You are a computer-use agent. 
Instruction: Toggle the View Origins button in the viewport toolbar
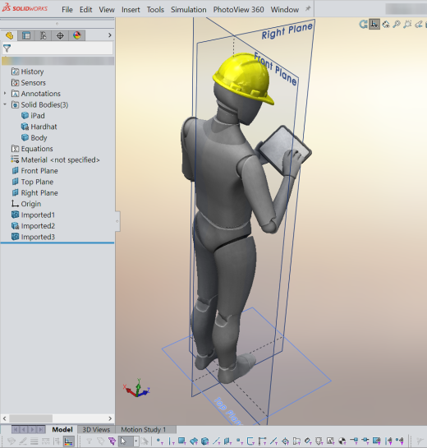point(374,25)
